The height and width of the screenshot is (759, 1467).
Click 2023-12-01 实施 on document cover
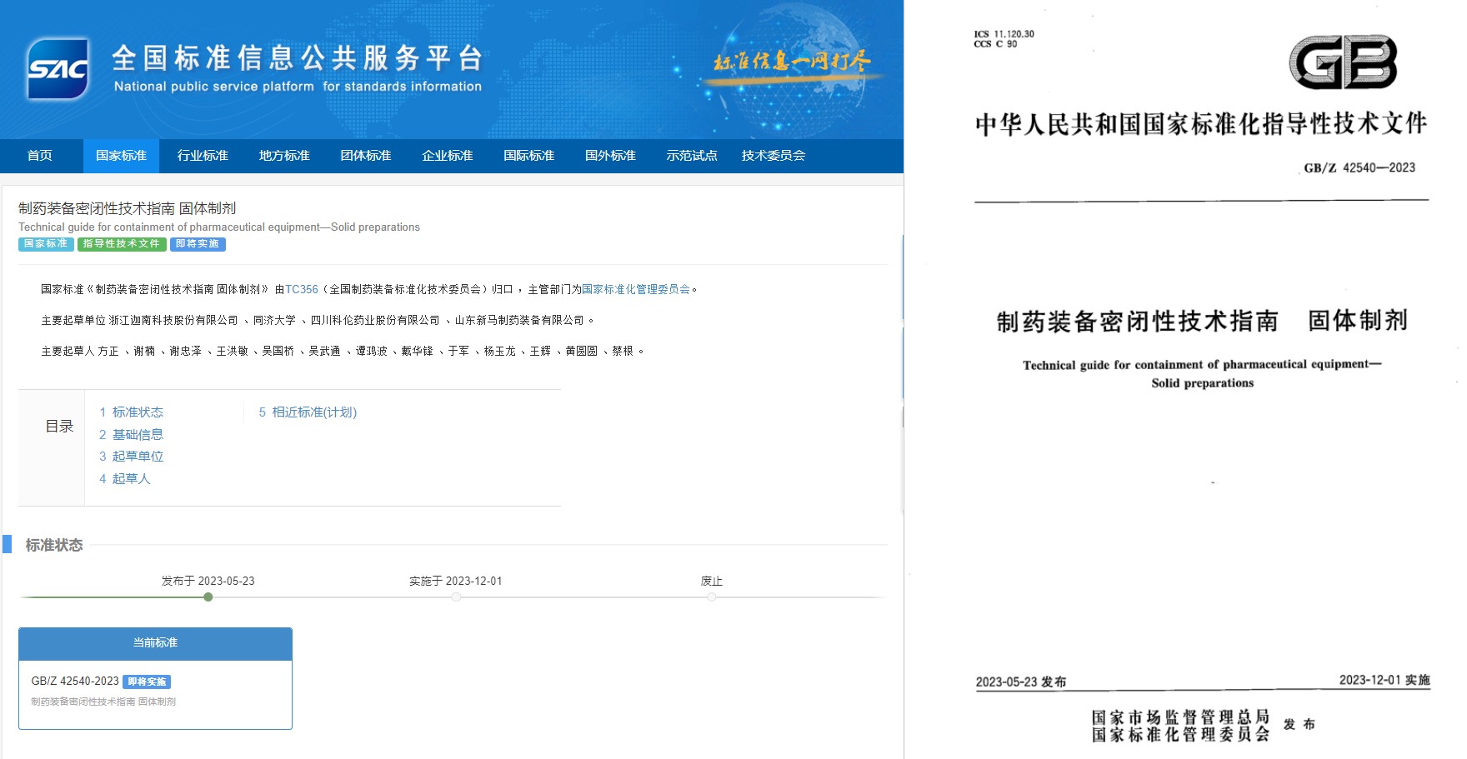[x=1384, y=680]
